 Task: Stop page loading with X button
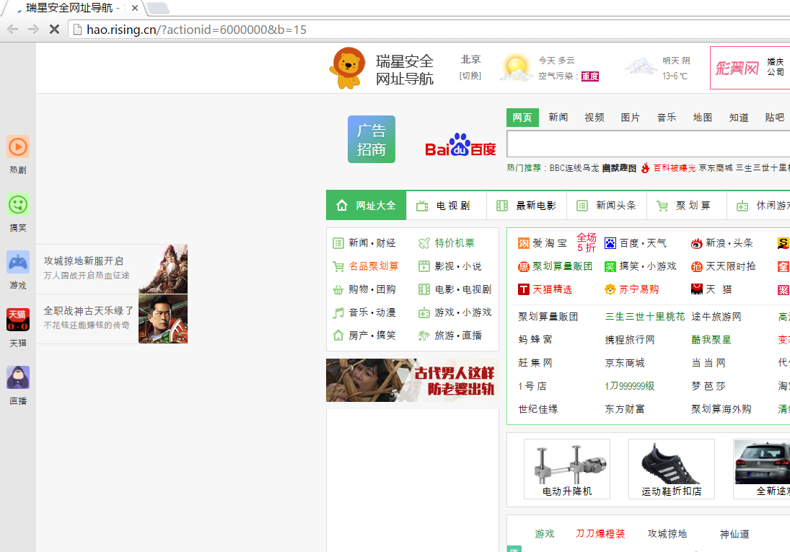[x=54, y=30]
